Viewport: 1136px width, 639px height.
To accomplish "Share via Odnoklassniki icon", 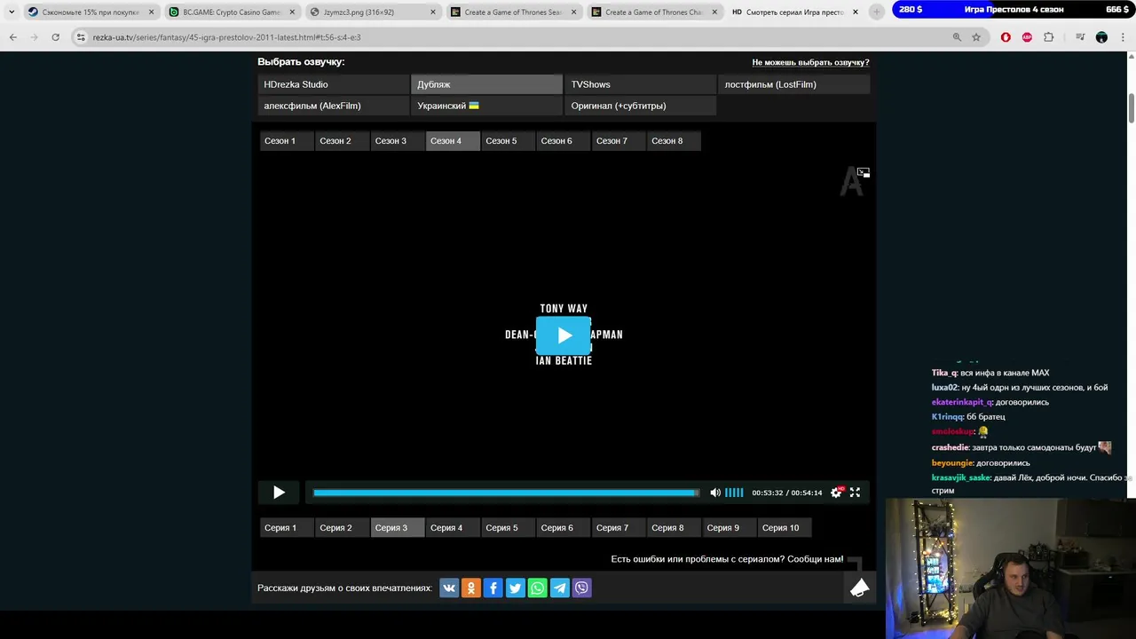I will click(x=471, y=588).
